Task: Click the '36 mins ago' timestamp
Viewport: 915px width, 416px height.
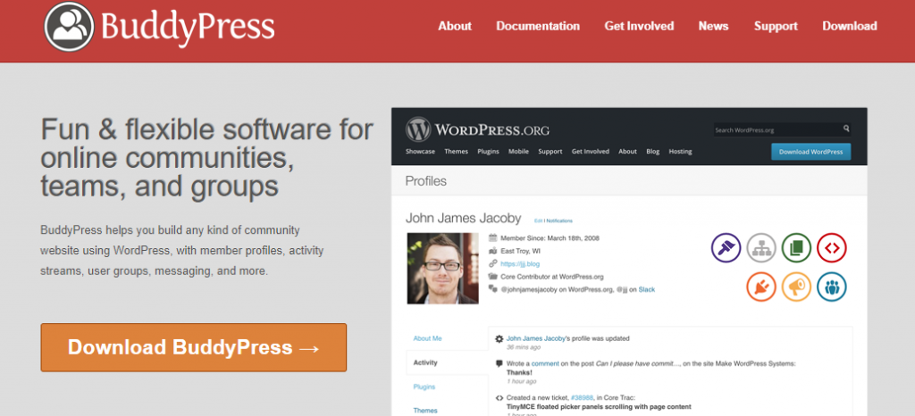Action: [524, 347]
